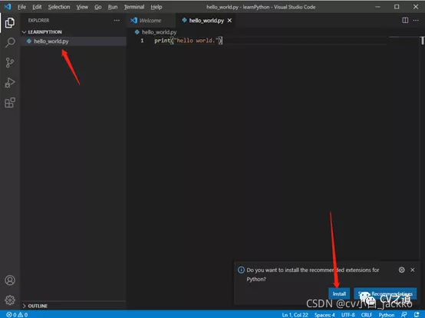
Task: Open the Search view in activity bar
Action: point(10,42)
